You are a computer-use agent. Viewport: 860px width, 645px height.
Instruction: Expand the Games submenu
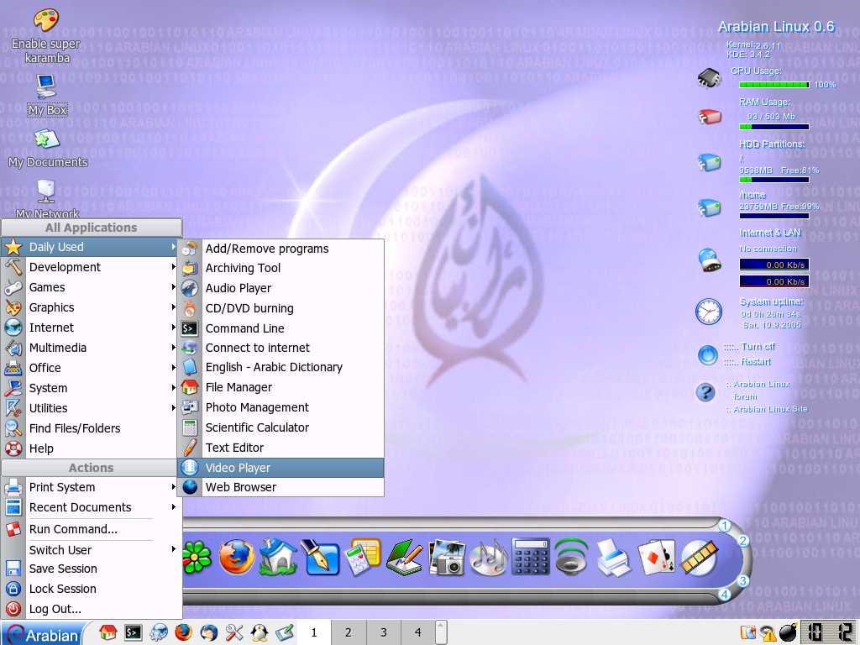[91, 287]
